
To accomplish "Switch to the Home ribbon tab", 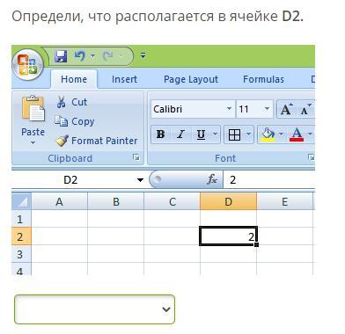I will pyautogui.click(x=74, y=79).
